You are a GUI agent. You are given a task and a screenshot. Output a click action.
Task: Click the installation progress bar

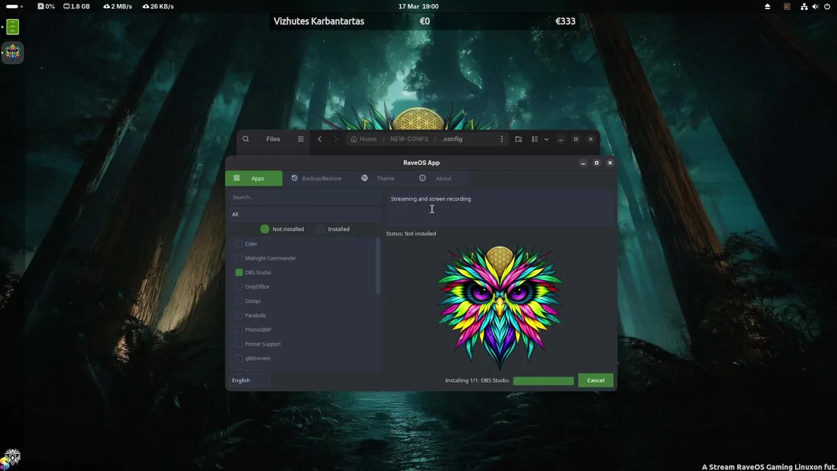pos(543,381)
